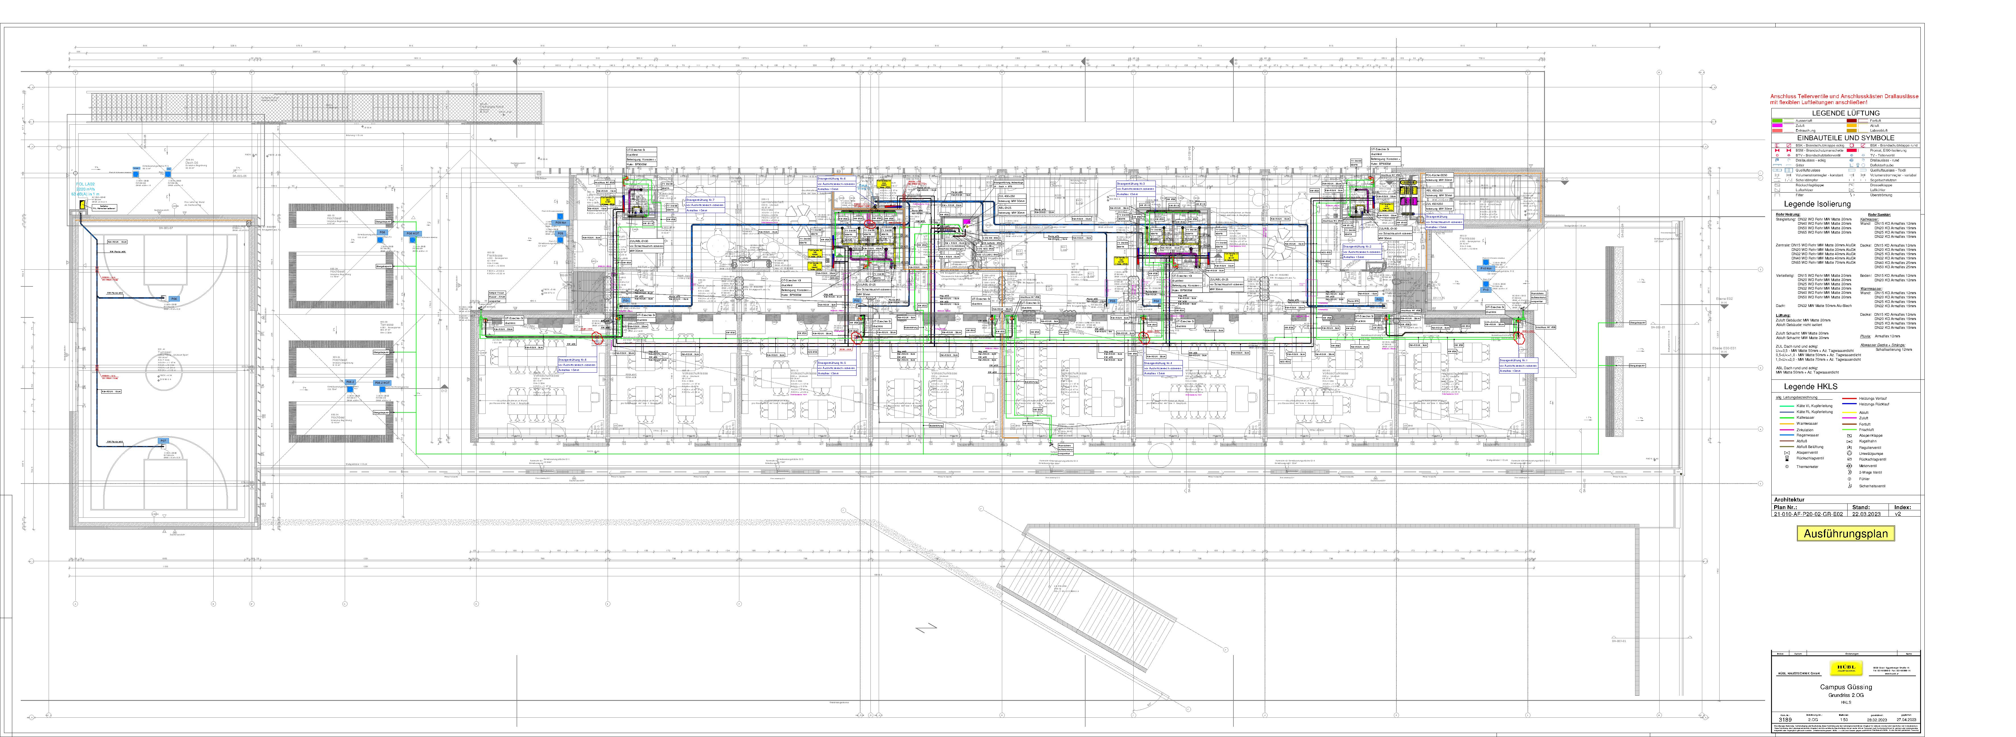Click the red Heizungs Vorlauf line sample
This screenshot has width=2016, height=737.
coord(1849,398)
